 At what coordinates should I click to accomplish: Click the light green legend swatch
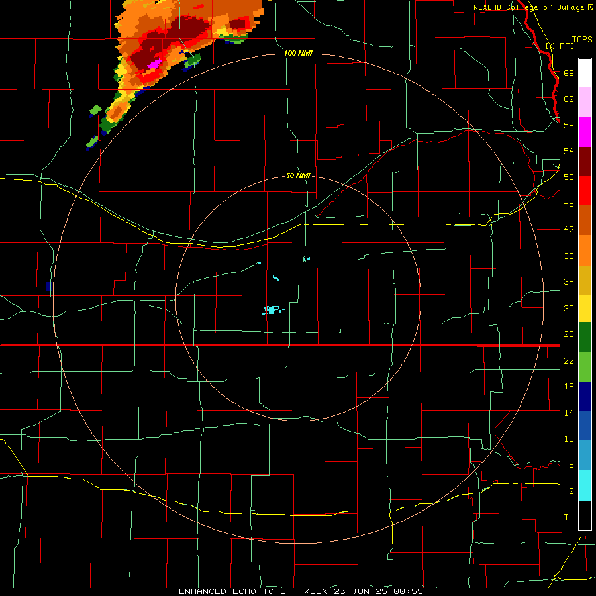click(585, 367)
